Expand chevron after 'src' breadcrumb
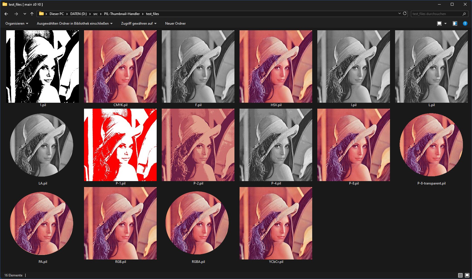Image resolution: width=472 pixels, height=279 pixels. pos(101,14)
